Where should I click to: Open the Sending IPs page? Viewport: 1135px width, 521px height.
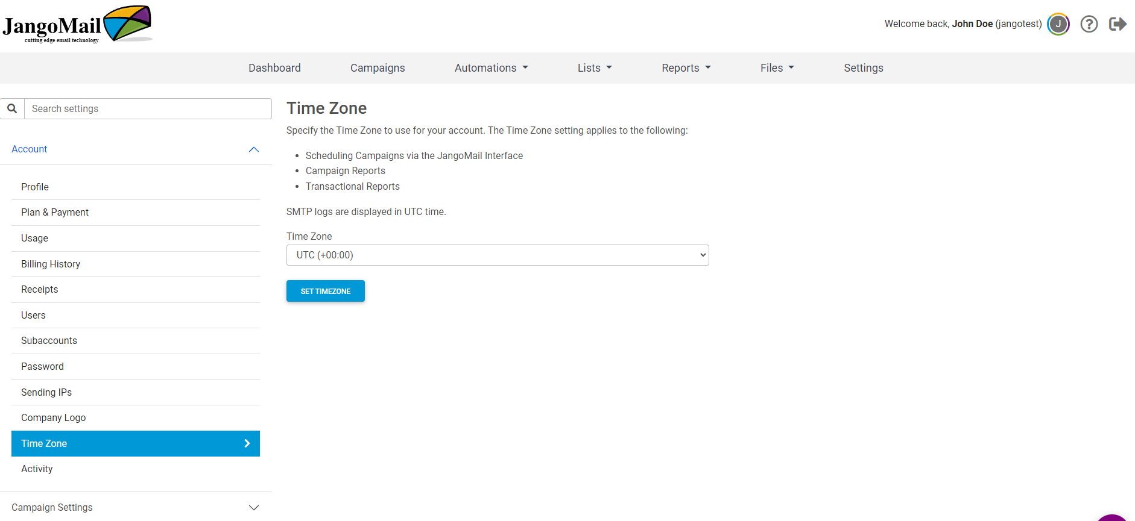click(46, 392)
